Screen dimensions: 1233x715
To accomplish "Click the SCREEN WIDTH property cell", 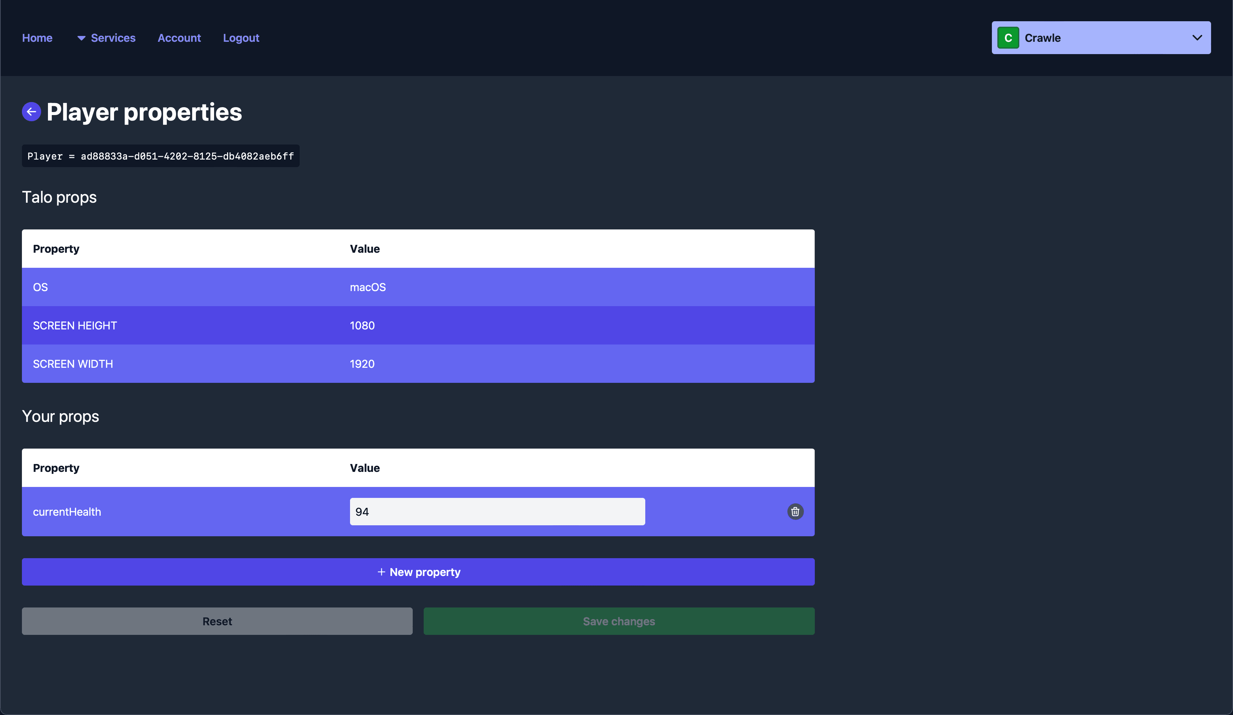I will [73, 364].
